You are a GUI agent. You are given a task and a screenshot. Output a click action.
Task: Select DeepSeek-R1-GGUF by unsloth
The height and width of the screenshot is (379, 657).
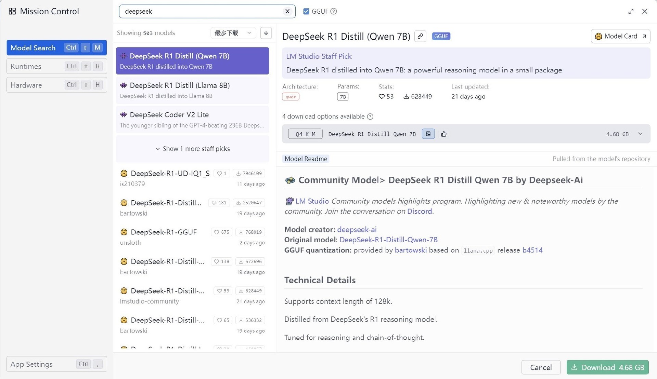click(192, 237)
